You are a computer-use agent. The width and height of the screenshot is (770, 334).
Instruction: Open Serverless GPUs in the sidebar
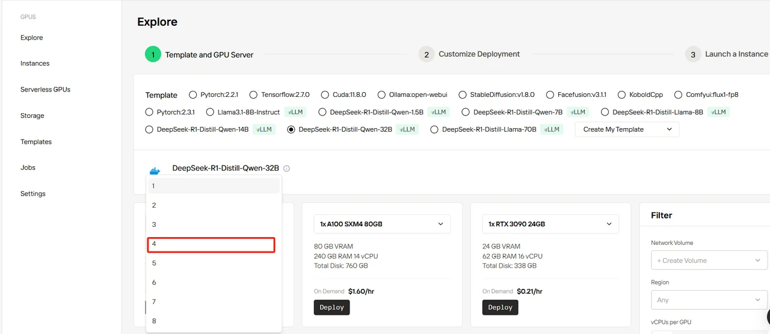[45, 89]
